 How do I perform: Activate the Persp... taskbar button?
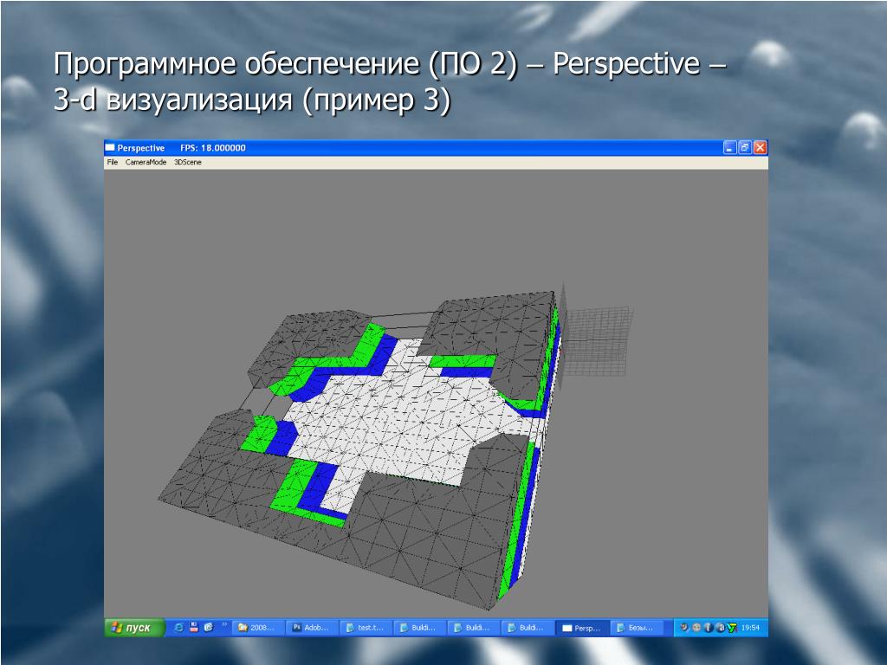coord(582,628)
